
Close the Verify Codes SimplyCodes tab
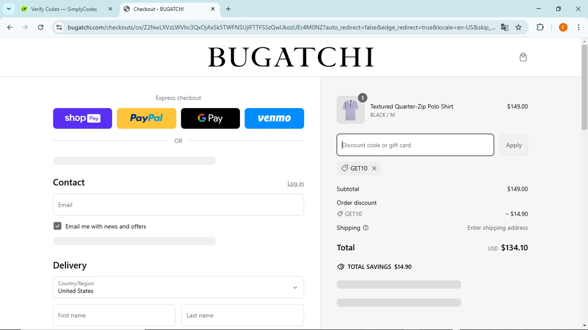point(111,9)
